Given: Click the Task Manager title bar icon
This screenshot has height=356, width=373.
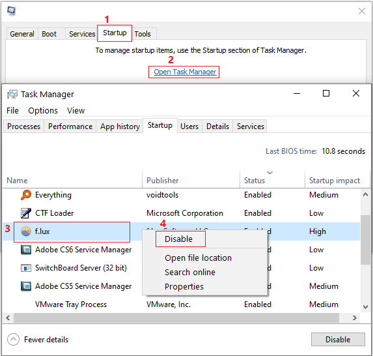Looking at the screenshot, I should coord(12,94).
